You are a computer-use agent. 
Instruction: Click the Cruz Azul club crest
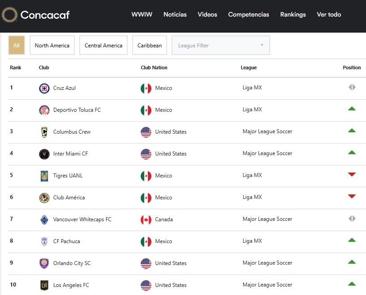click(x=44, y=88)
